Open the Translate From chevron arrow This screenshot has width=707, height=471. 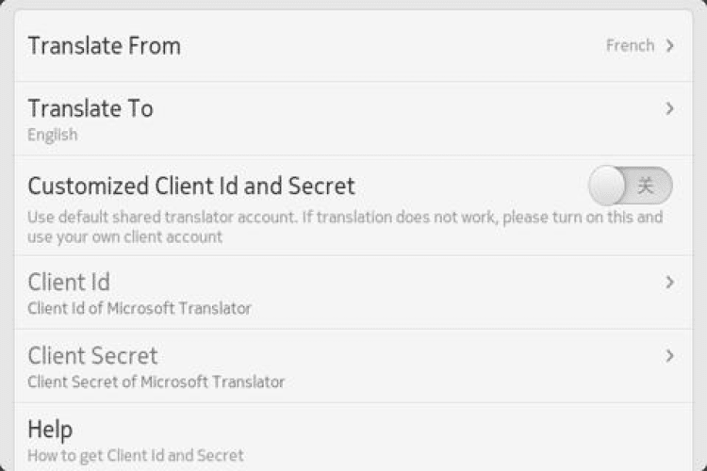(x=669, y=45)
